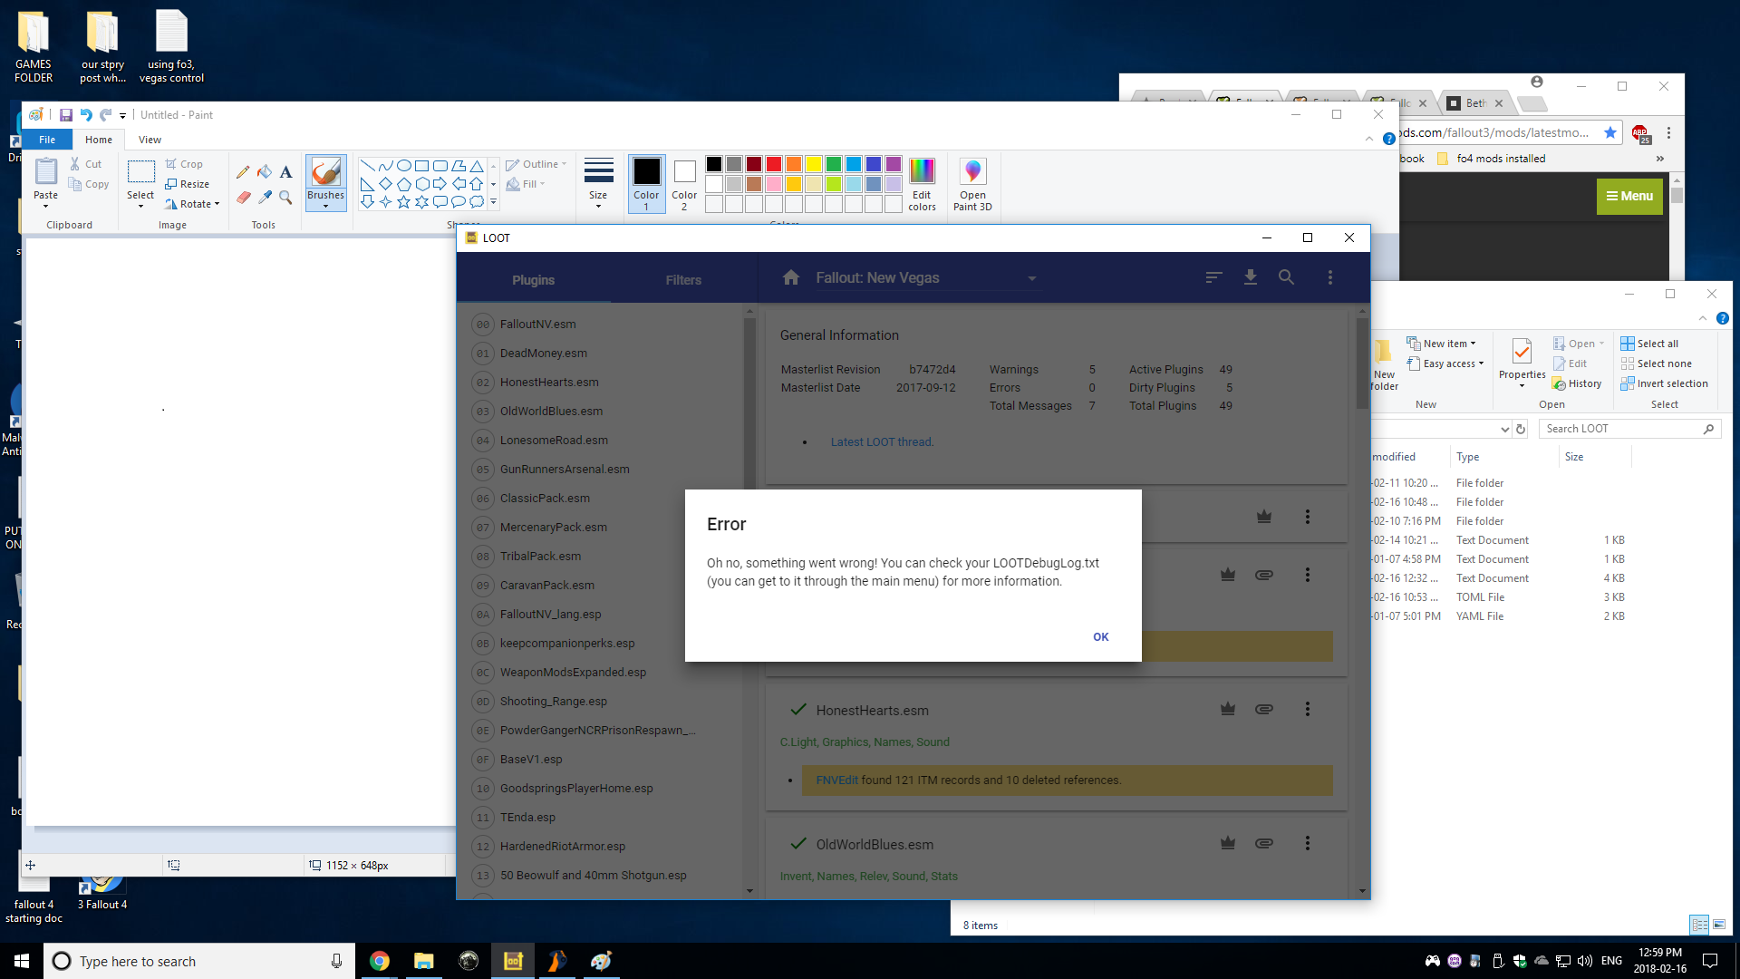Pick the red color in Paint palette

(774, 164)
